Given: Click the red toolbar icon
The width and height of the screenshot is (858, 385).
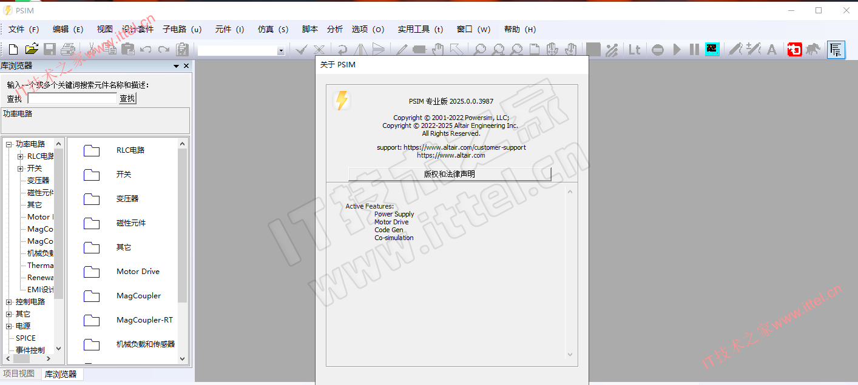Looking at the screenshot, I should 794,50.
